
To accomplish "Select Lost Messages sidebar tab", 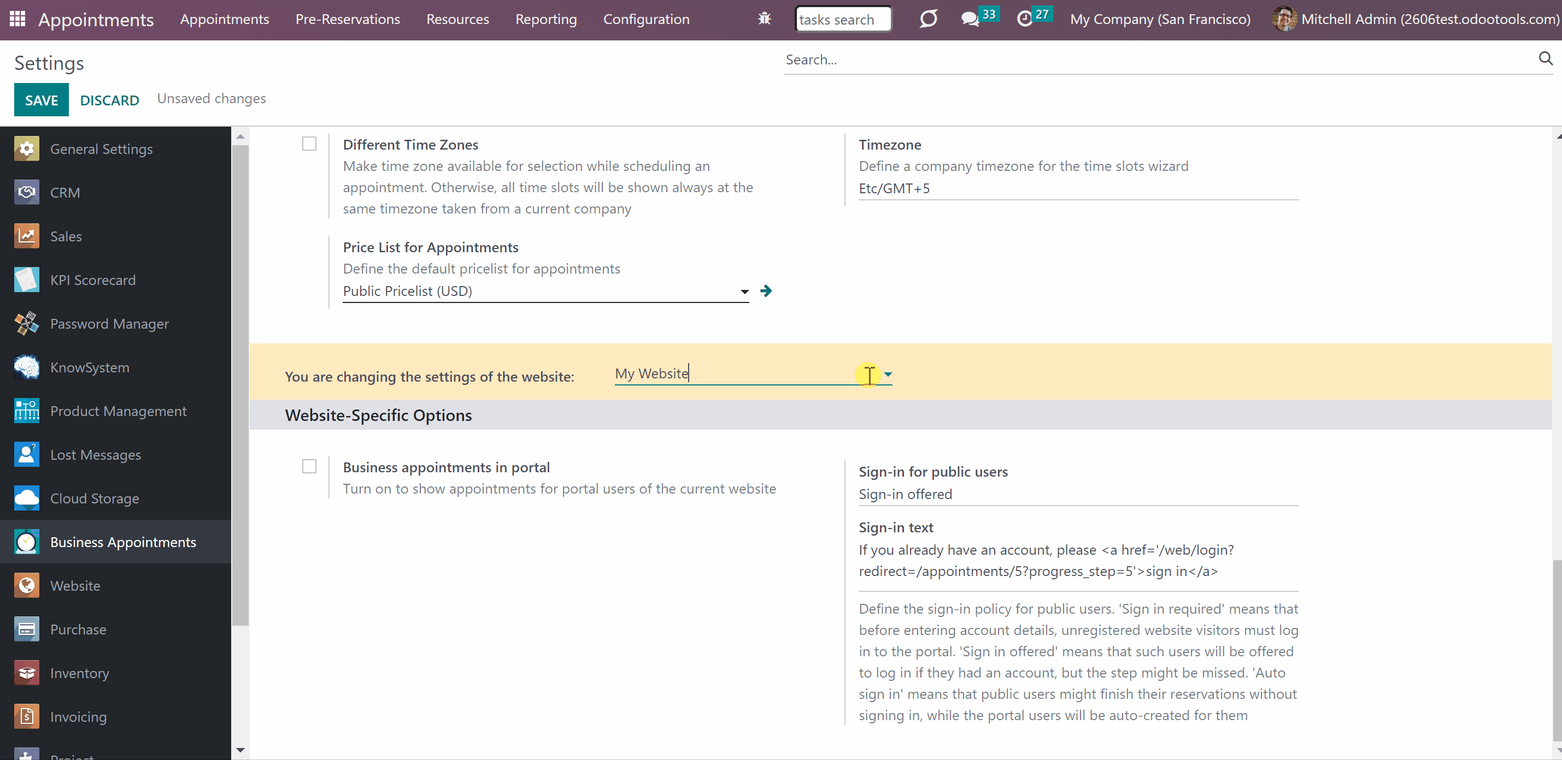I will (115, 454).
